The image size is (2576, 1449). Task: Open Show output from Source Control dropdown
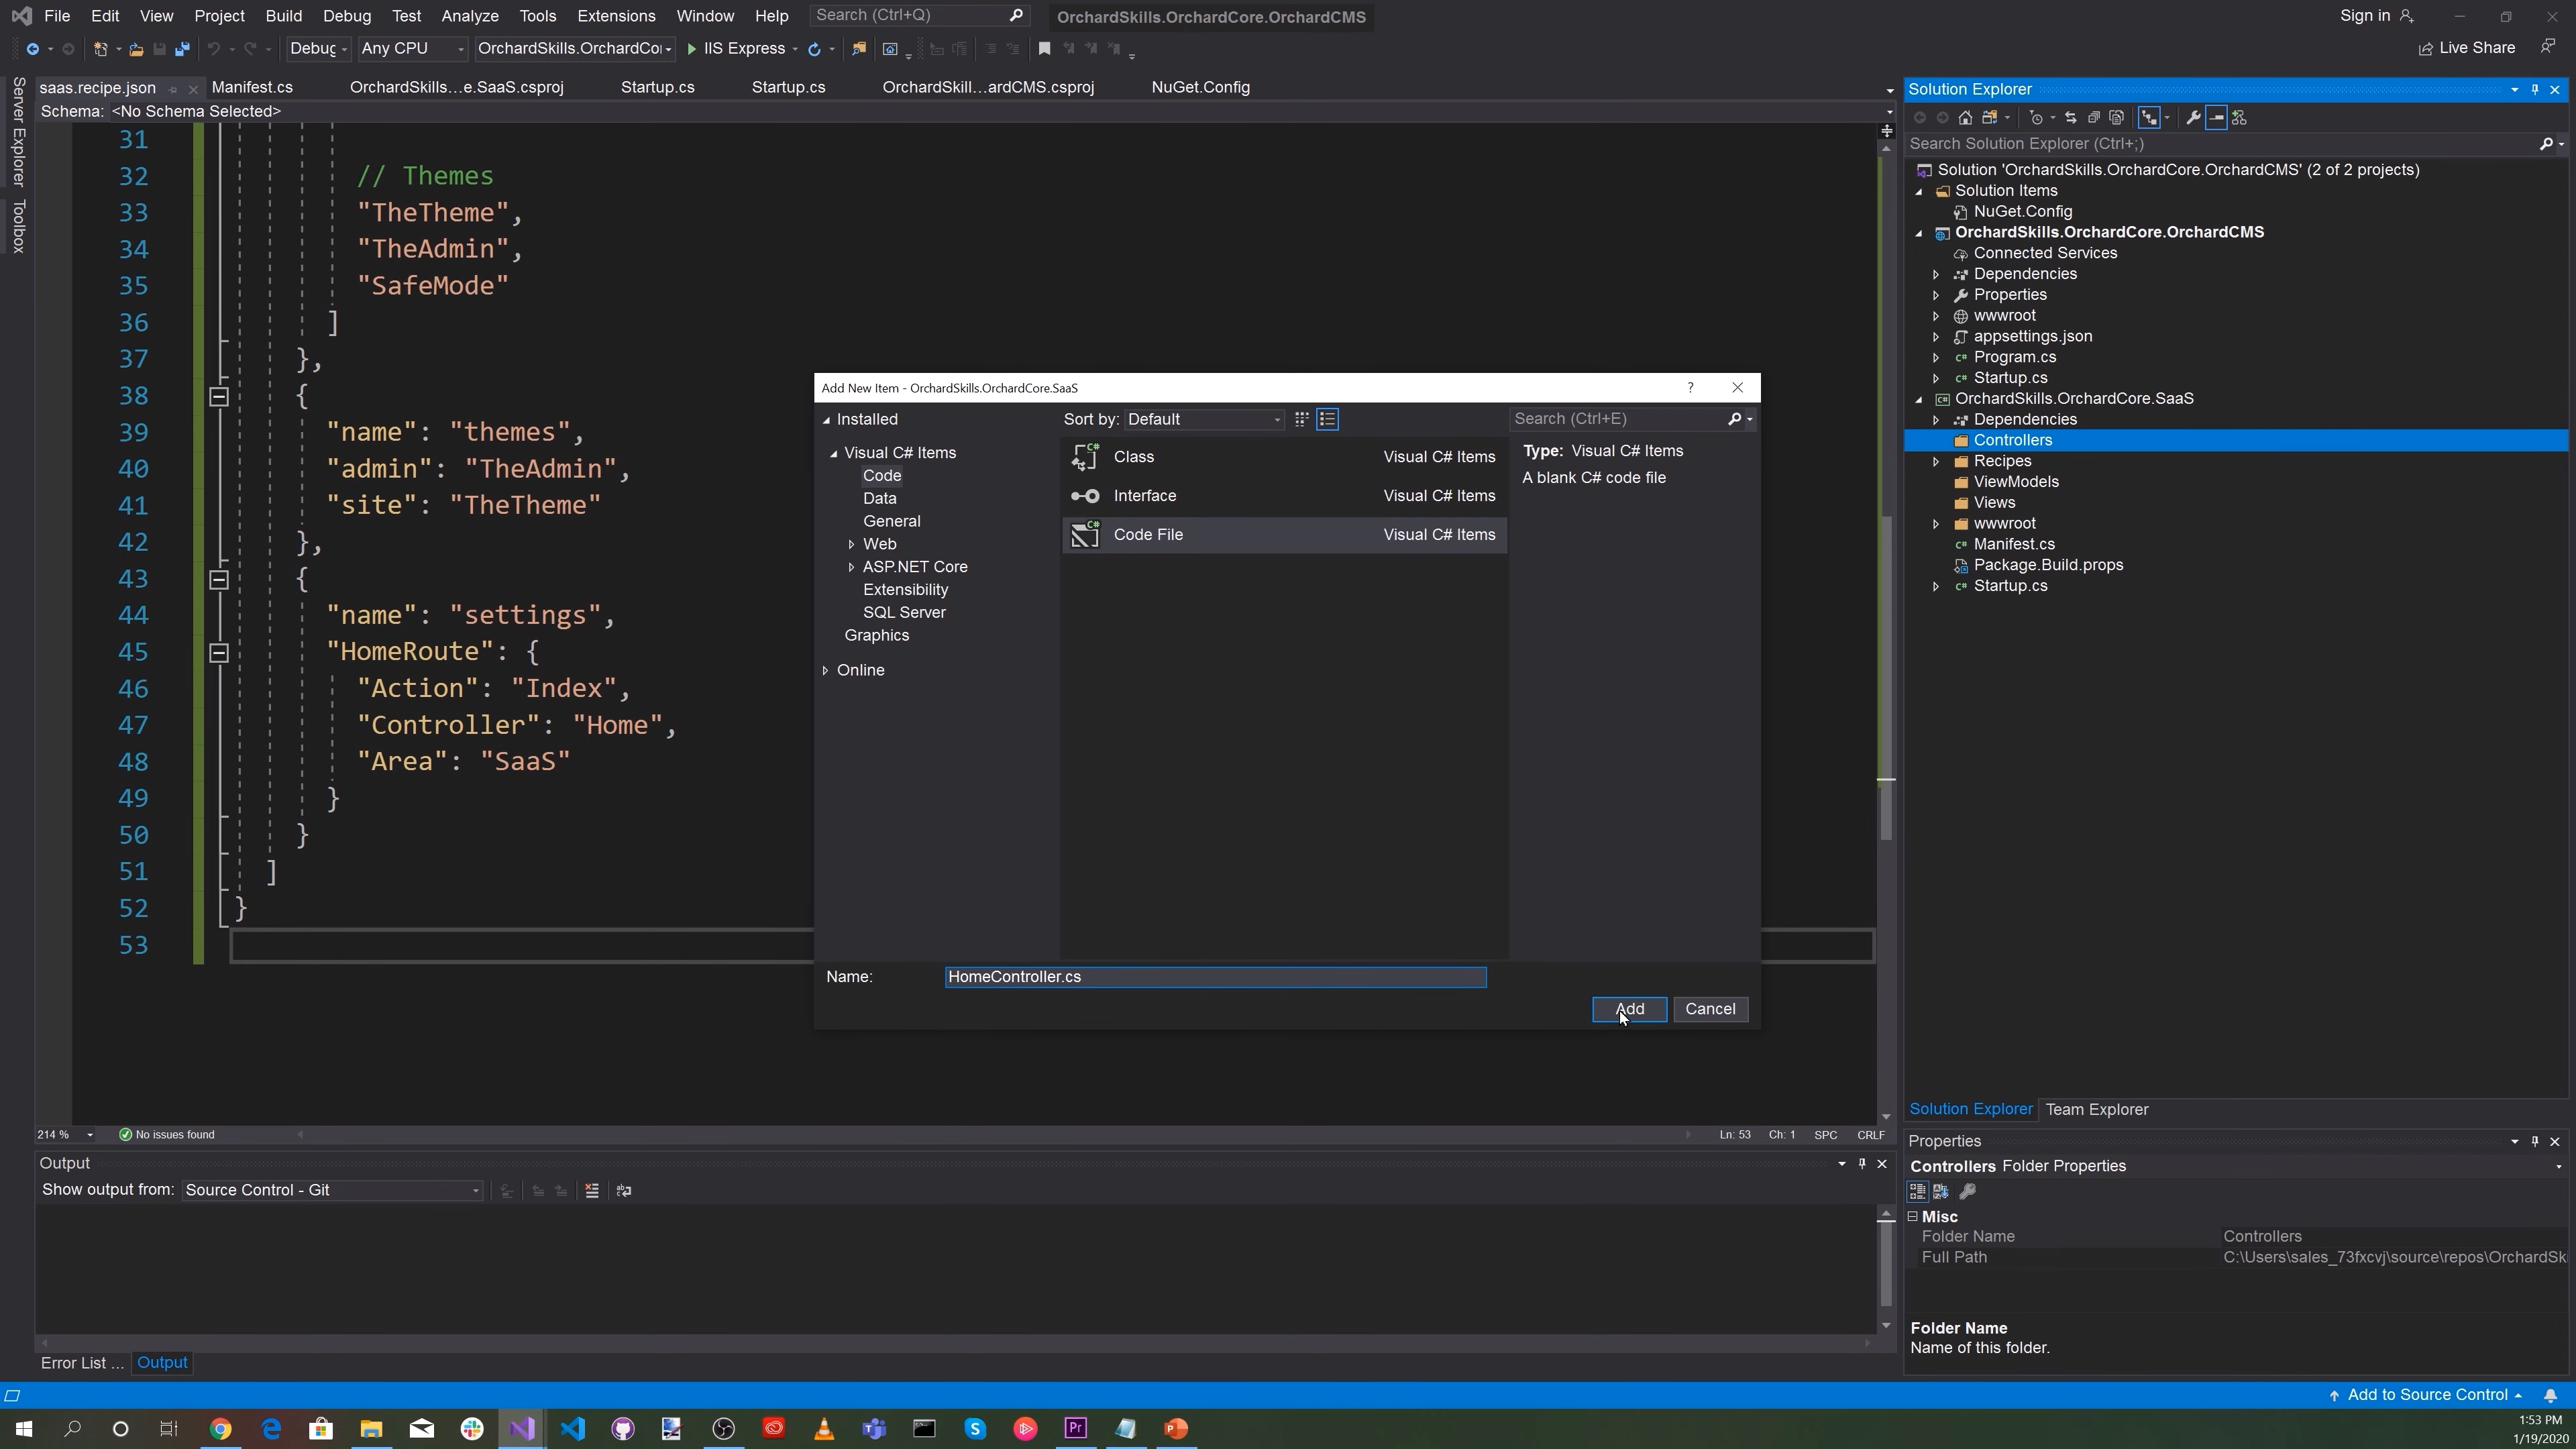(332, 1191)
